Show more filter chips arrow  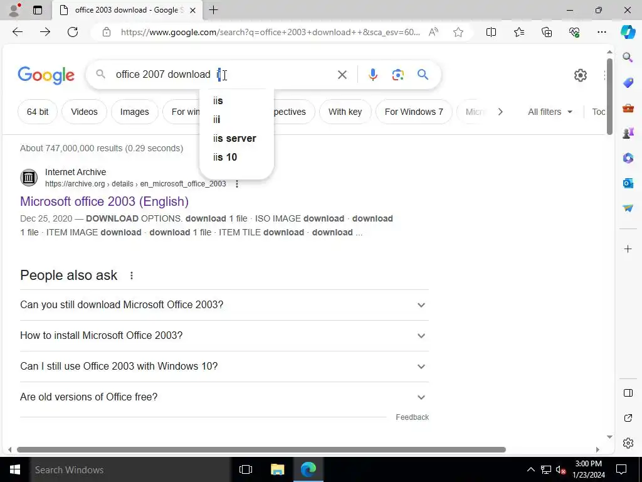point(500,112)
